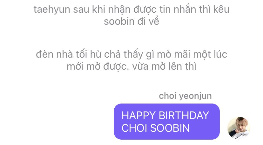263x145 pixels.
Task: Select uppercase "SOOBIN" inside the purple bubble
Action: 170,128
